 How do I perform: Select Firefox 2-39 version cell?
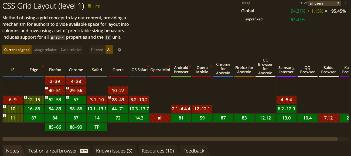click(55, 81)
